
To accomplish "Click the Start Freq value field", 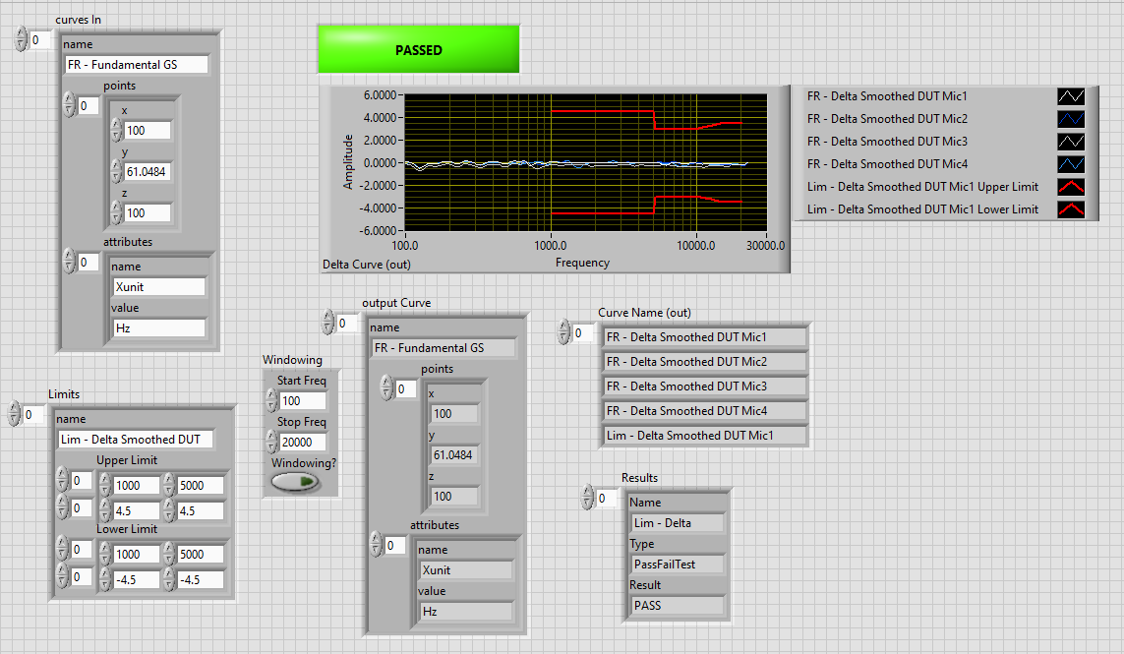I will pyautogui.click(x=302, y=401).
